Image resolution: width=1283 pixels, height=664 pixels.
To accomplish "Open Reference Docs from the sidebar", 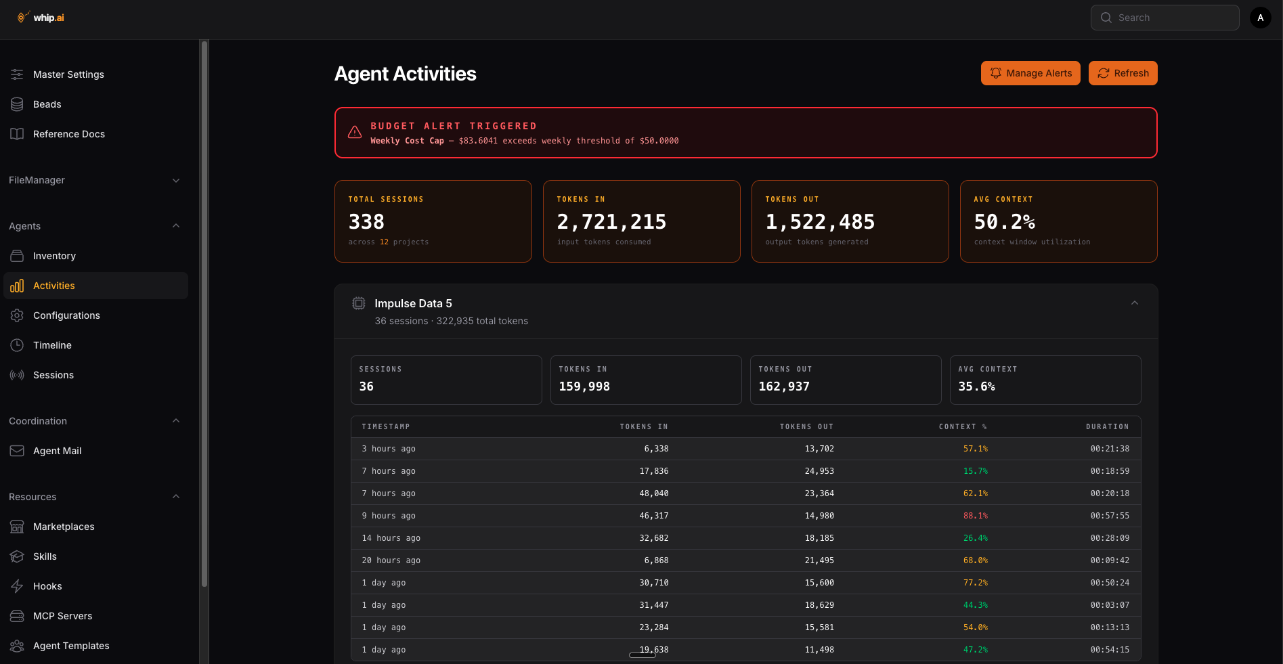I will coord(68,134).
